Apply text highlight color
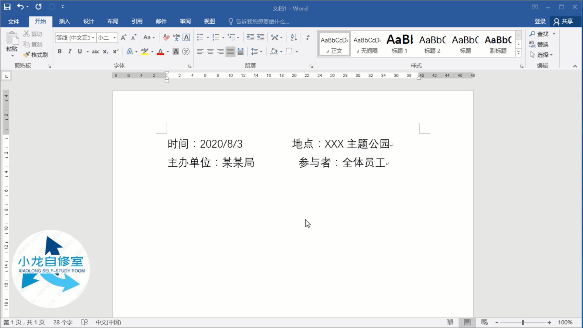The image size is (583, 328). point(145,52)
